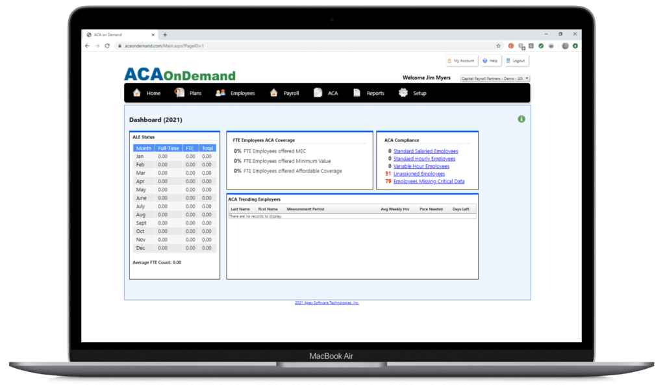Open the Payroll menu
This screenshot has width=665, height=385.
285,93
